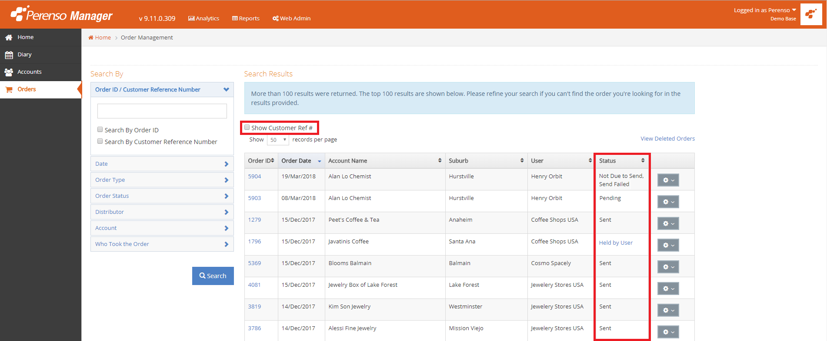
Task: Sort by Order ID column
Action: (x=261, y=161)
